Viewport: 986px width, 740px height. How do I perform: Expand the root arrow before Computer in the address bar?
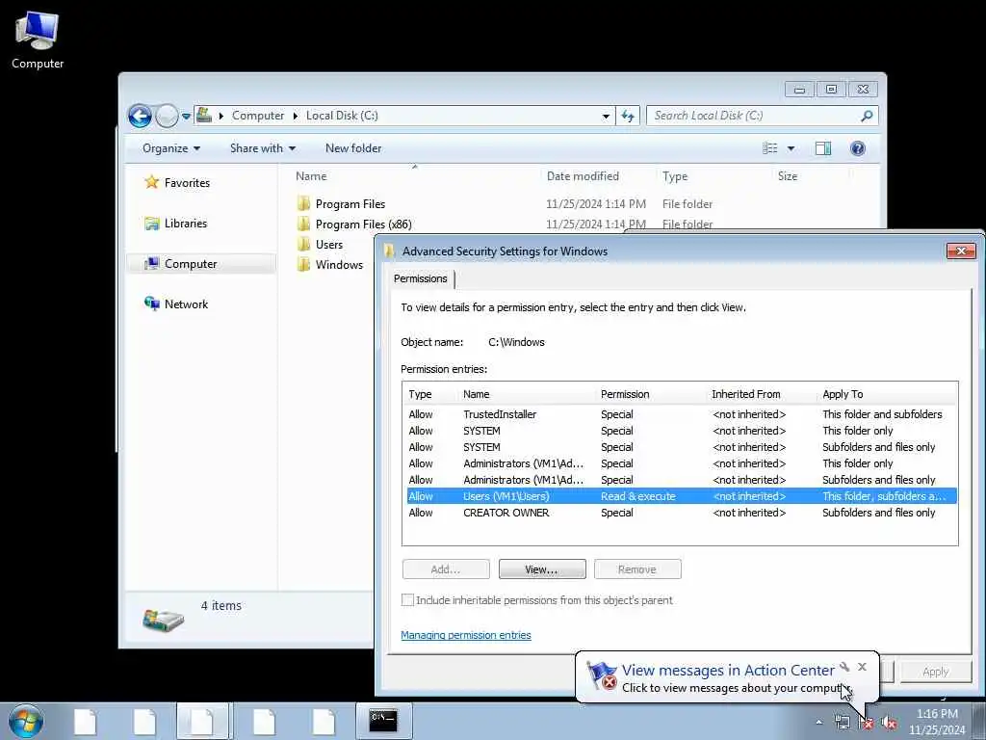tap(221, 116)
